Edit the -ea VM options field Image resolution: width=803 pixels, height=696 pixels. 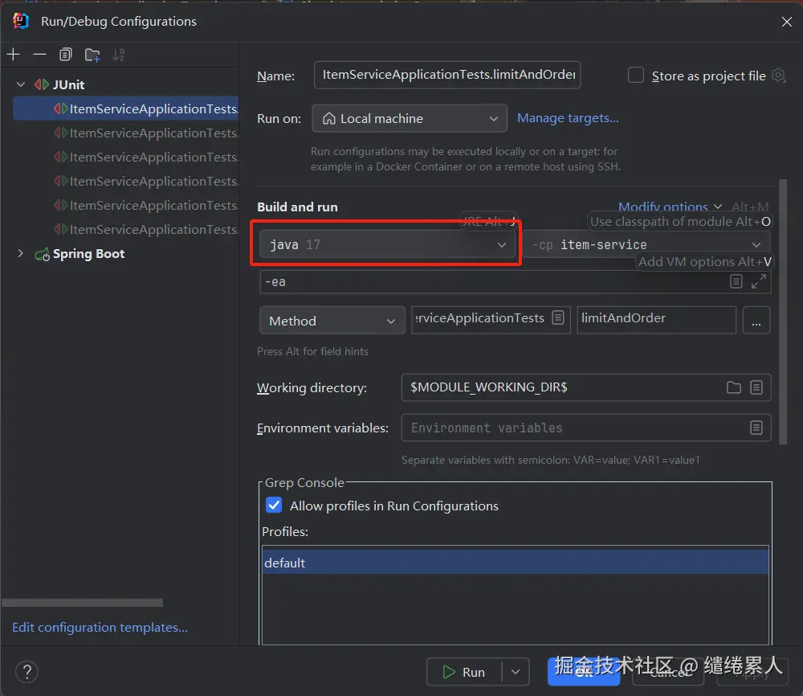click(x=493, y=282)
